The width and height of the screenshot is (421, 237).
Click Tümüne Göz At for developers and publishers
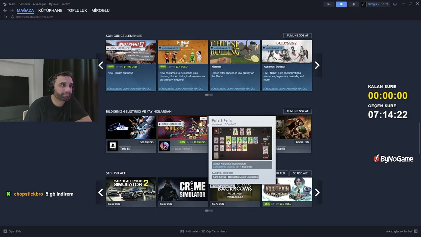coord(297,111)
